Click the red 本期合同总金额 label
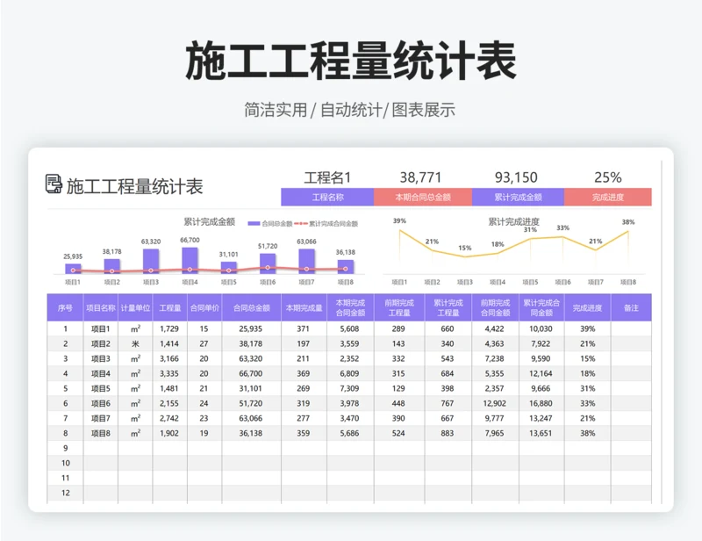The height and width of the screenshot is (541, 702). tap(423, 198)
